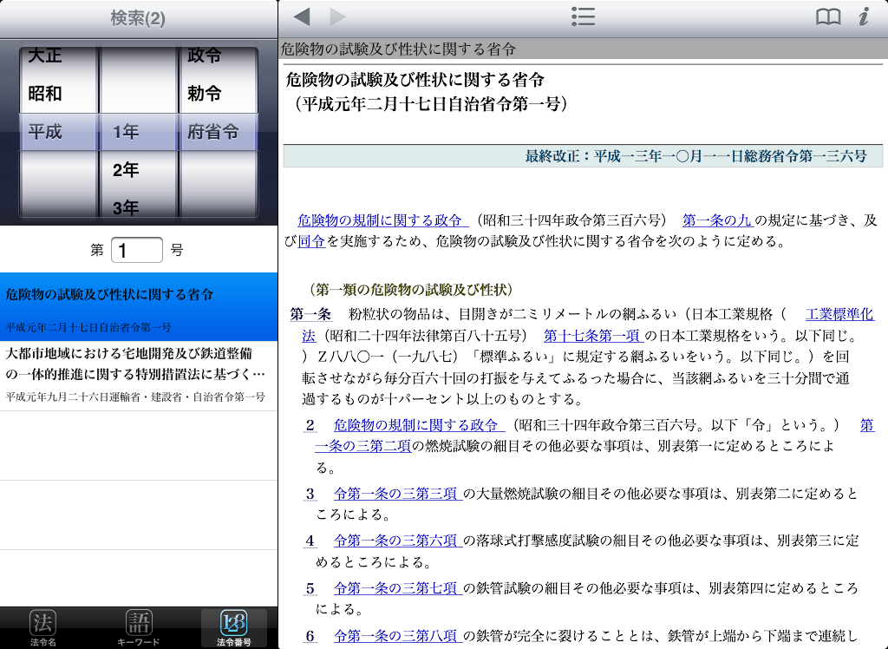
Task: Click the law number input field
Action: point(136,251)
